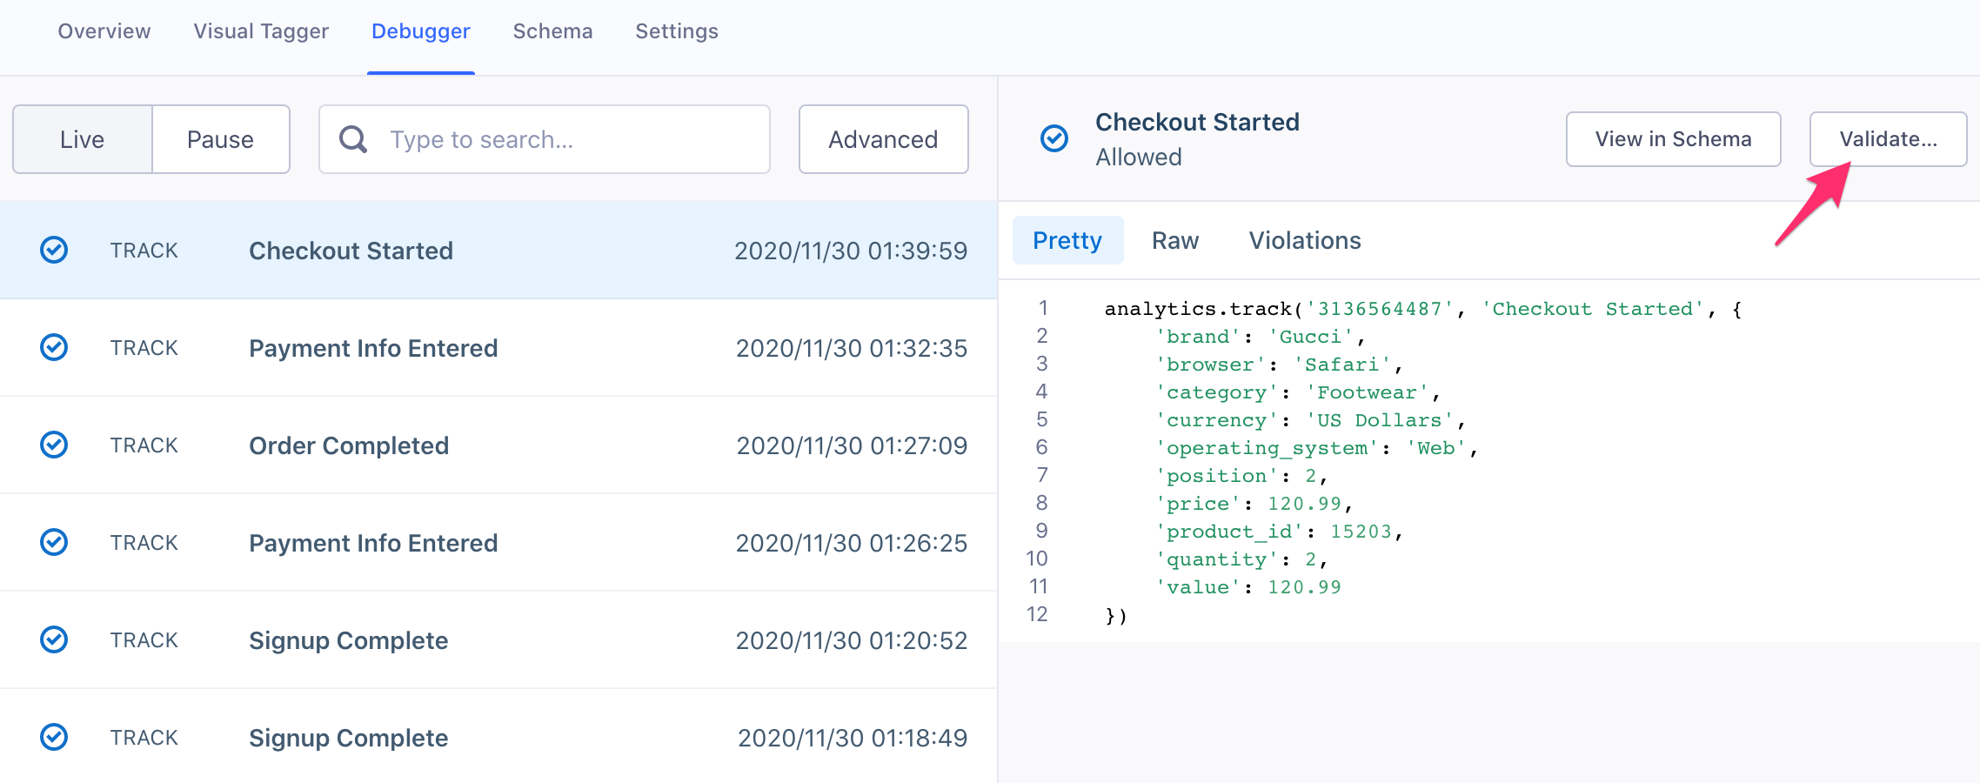Image resolution: width=1980 pixels, height=783 pixels.
Task: Click status check icon for Checkout Started row
Action: pyautogui.click(x=54, y=251)
